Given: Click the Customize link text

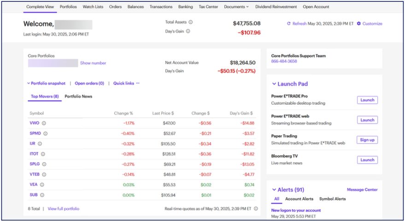Looking at the screenshot, I should pos(372,23).
